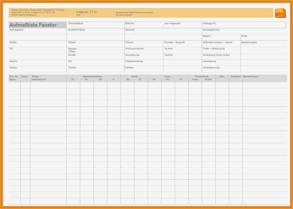Image resolution: width=293 pixels, height=209 pixels.
Task: Select the 'TA' column header
Action: pyautogui.click(x=86, y=79)
